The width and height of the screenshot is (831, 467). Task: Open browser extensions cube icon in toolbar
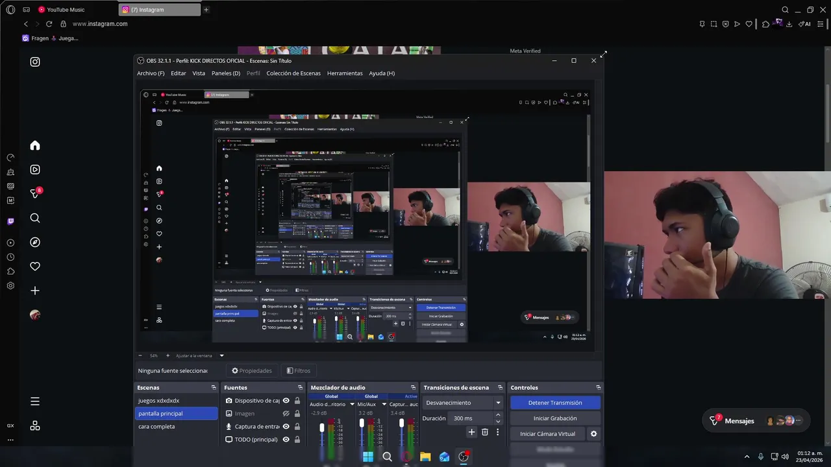click(x=765, y=24)
